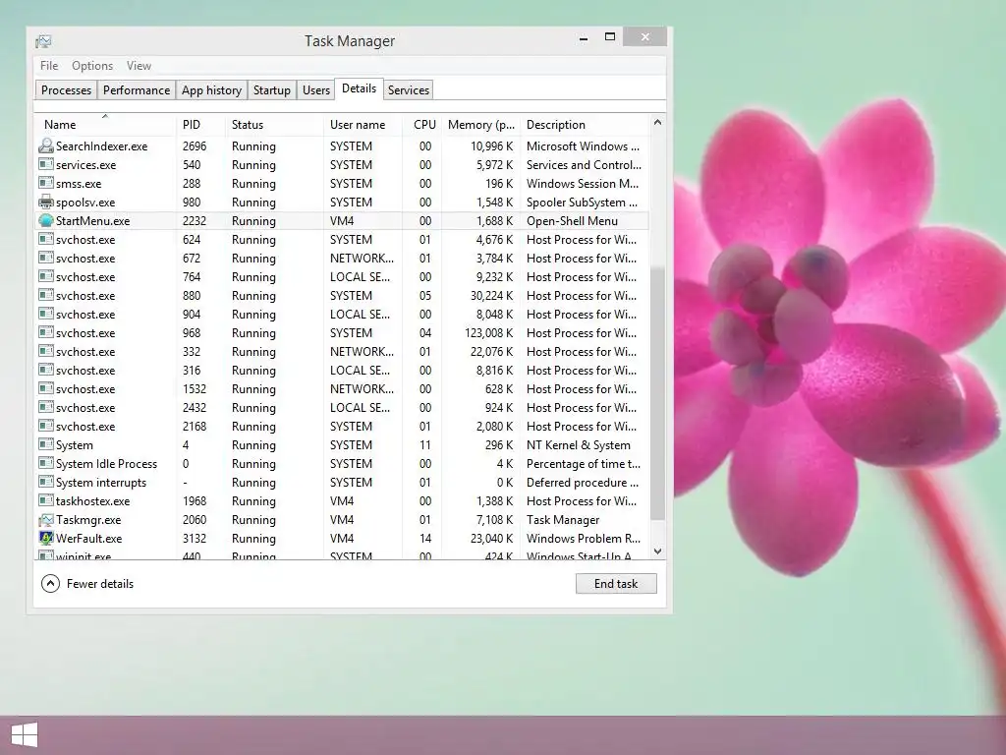
Task: Click icon of svchost.exe PID 880
Action: tap(46, 295)
